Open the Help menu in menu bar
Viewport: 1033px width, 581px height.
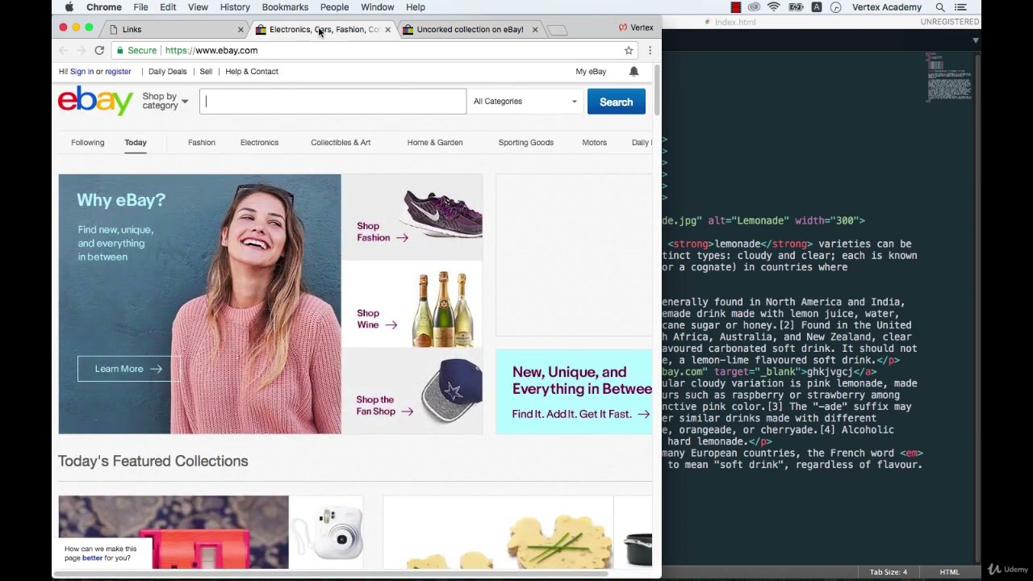click(x=416, y=7)
